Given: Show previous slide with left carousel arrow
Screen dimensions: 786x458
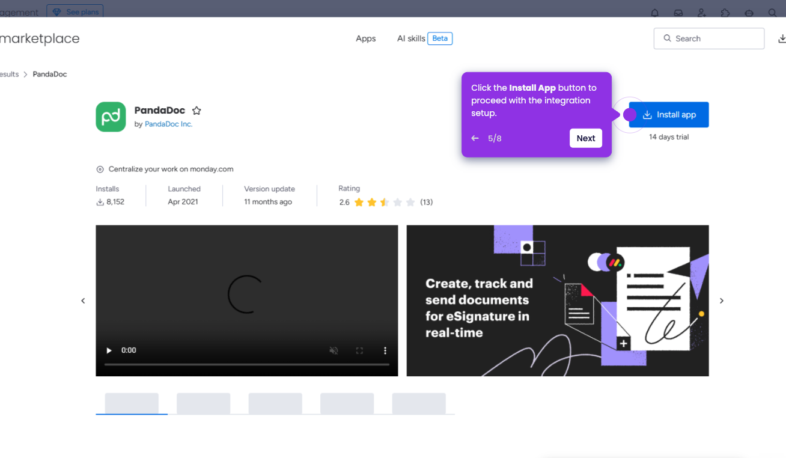Looking at the screenshot, I should [x=83, y=301].
